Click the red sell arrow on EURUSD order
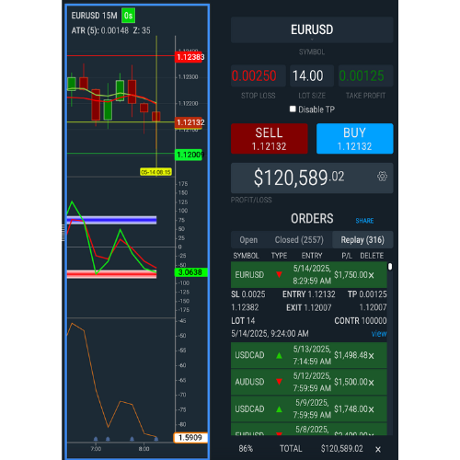The image size is (460, 460). (279, 274)
